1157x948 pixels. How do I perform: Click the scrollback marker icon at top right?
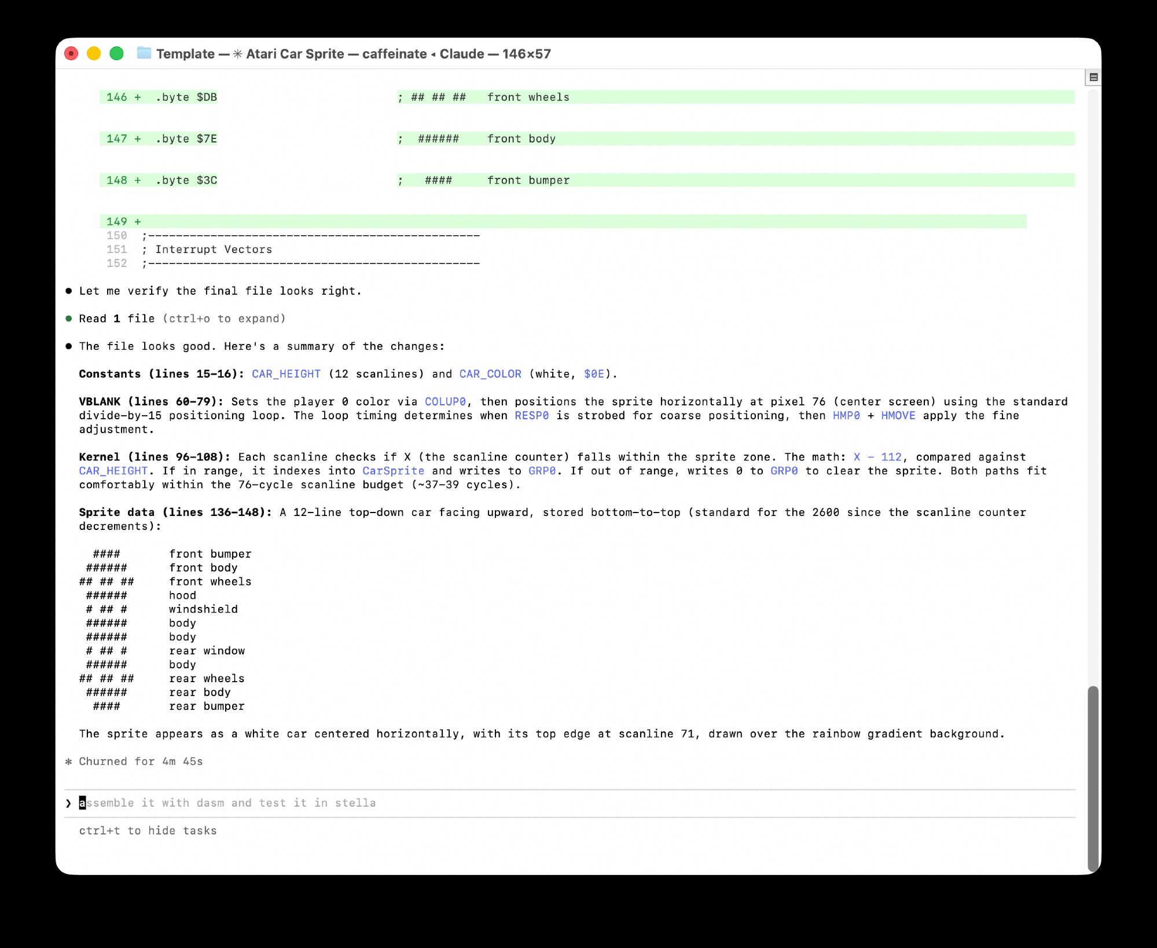tap(1093, 77)
